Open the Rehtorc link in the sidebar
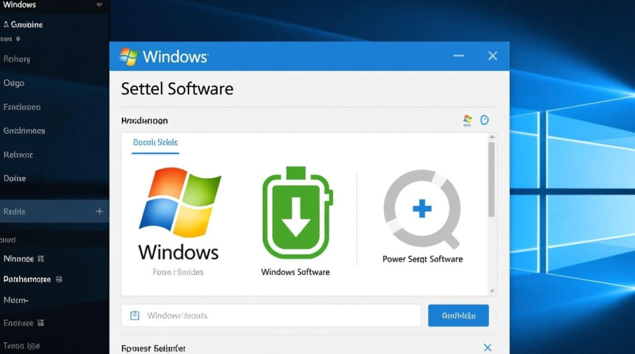 click(19, 154)
